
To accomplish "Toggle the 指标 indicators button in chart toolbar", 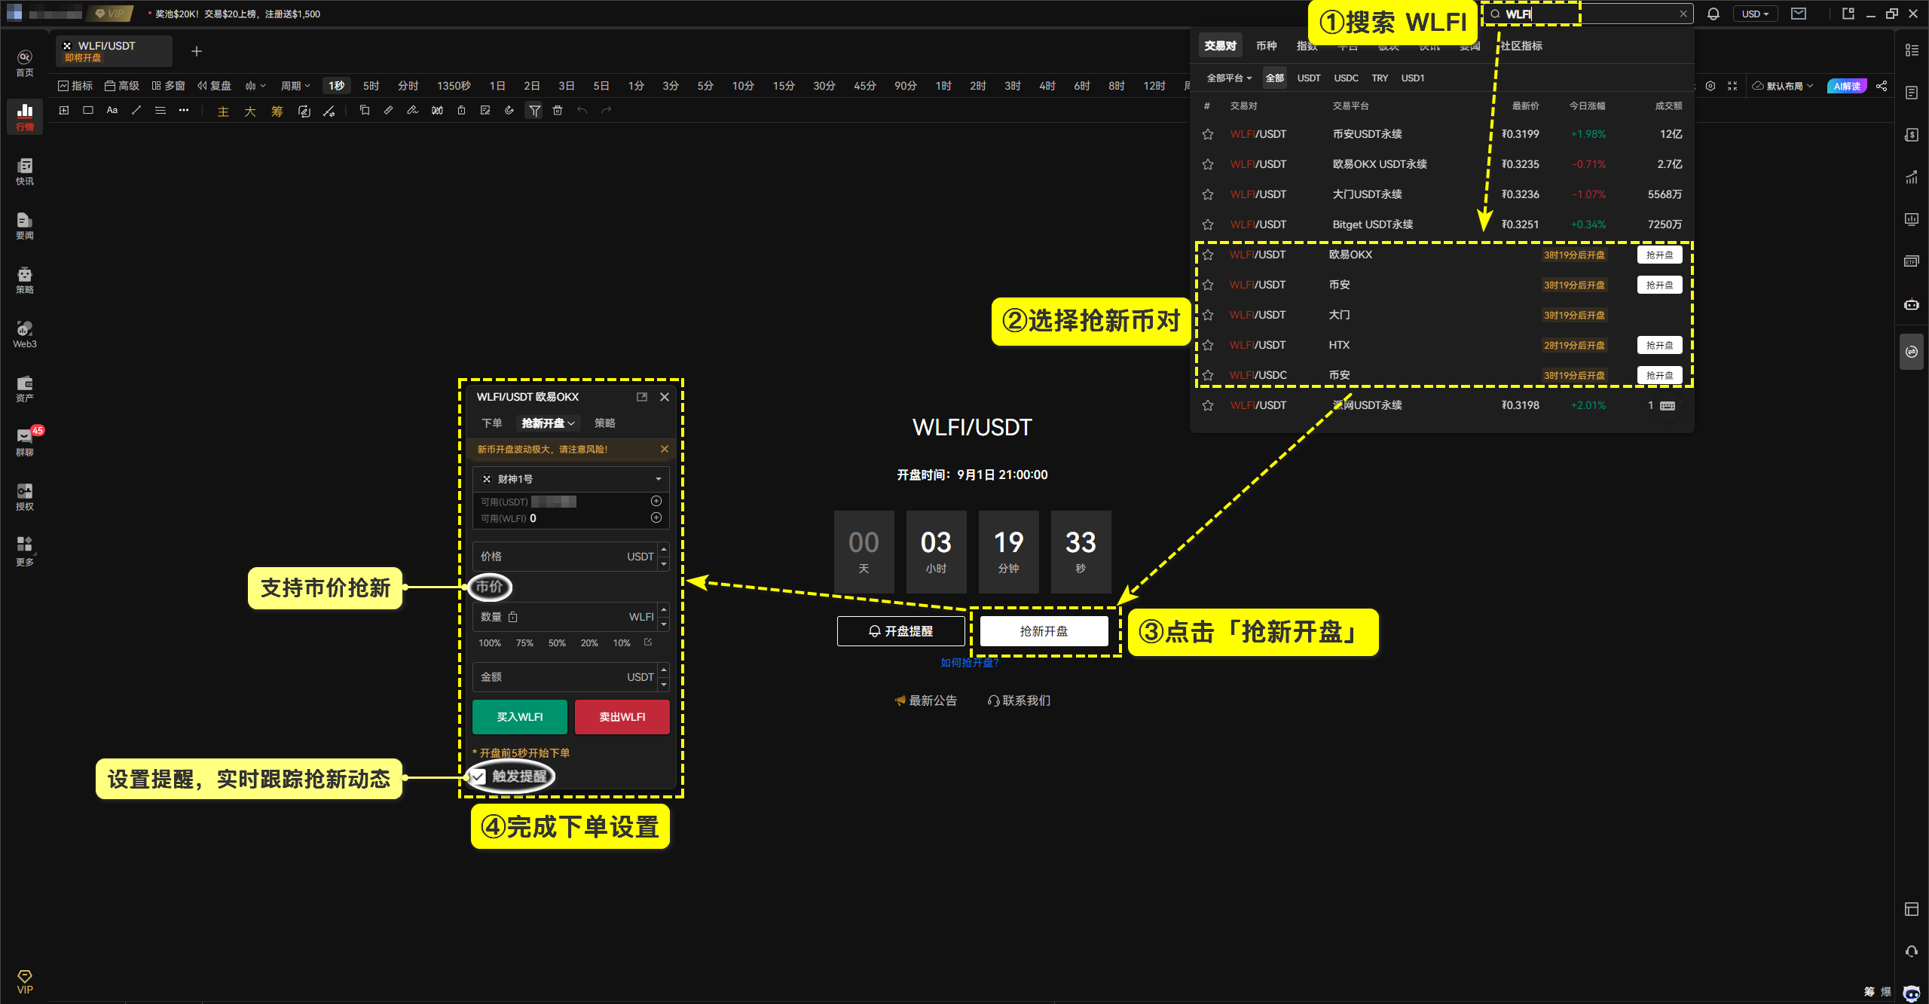I will click(75, 86).
